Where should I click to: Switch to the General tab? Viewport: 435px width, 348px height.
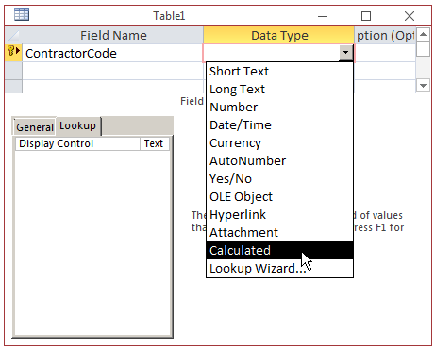35,127
